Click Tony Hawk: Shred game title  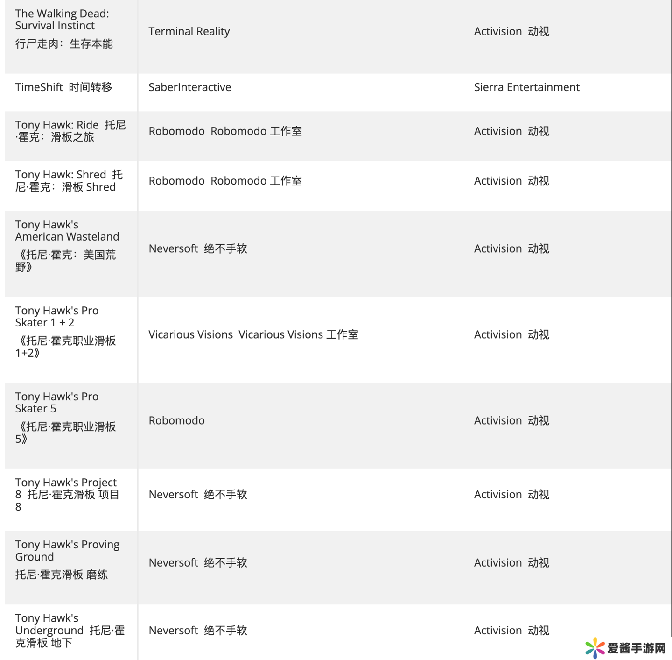pos(69,181)
